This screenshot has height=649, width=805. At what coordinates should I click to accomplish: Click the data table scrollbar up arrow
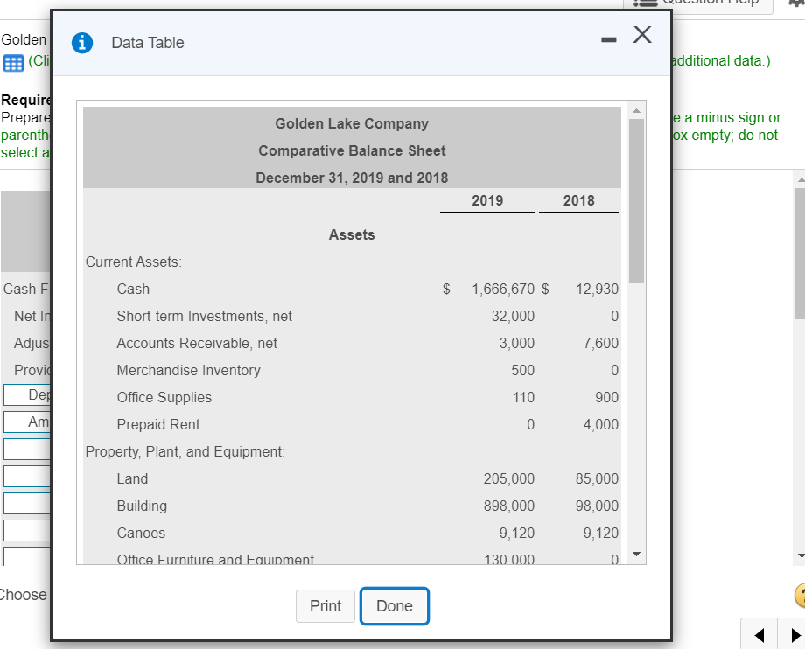[x=637, y=111]
